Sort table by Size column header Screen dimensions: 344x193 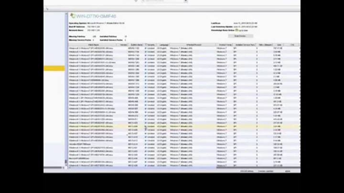pos(279,45)
